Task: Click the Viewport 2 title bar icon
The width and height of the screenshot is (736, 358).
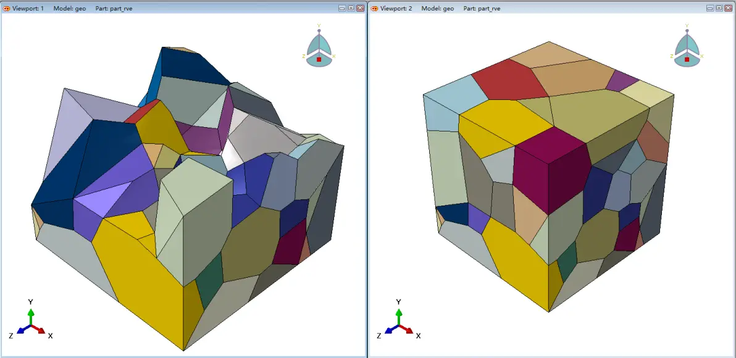Action: click(374, 9)
